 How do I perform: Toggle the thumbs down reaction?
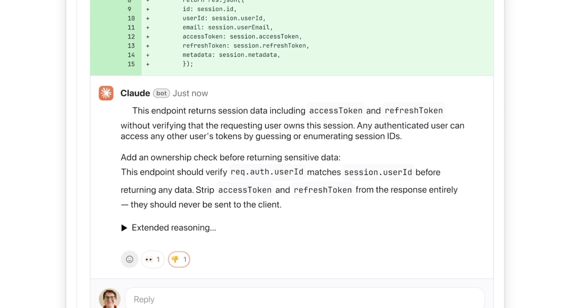[x=179, y=259]
